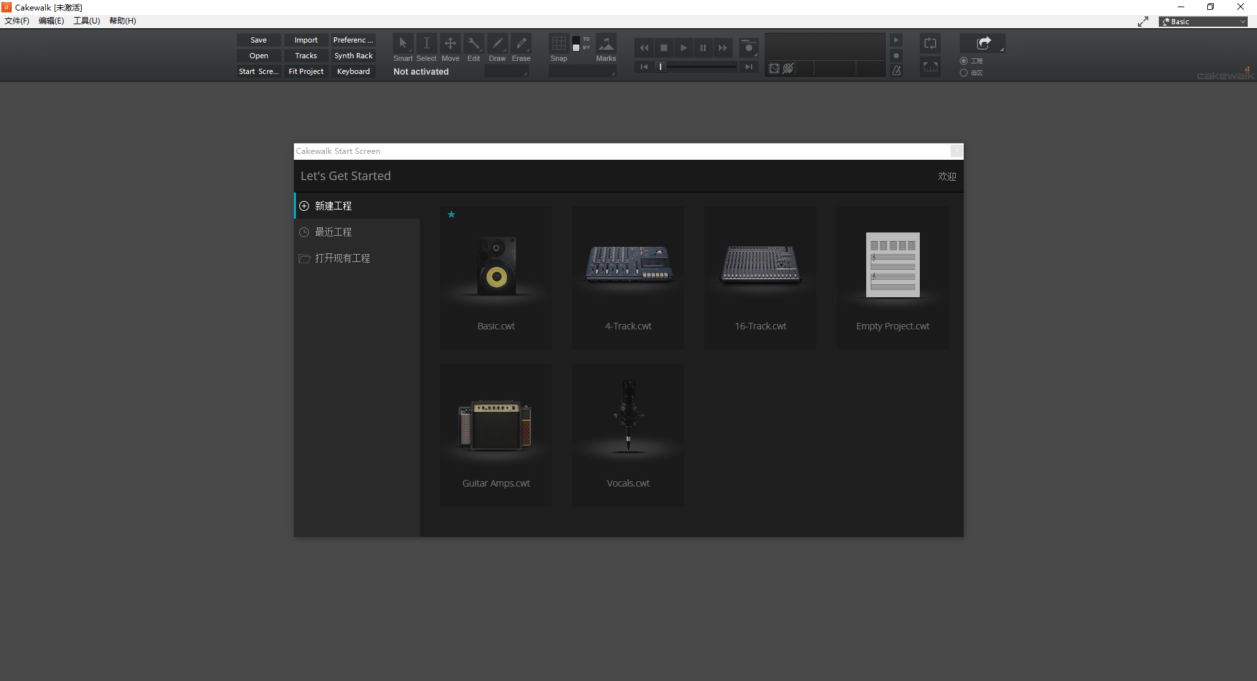The width and height of the screenshot is (1257, 681).
Task: Click the Open button
Action: (x=259, y=56)
